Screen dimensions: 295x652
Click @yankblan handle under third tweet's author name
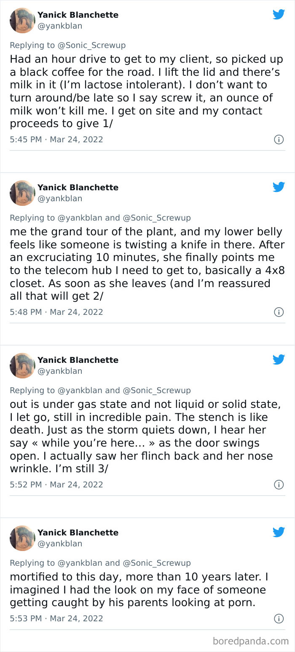pos(60,371)
